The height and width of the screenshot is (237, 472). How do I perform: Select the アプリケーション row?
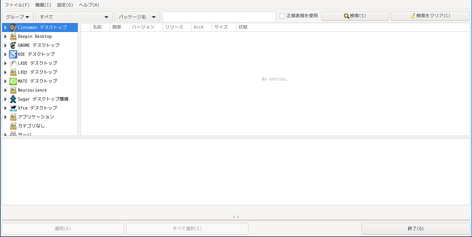click(x=40, y=117)
